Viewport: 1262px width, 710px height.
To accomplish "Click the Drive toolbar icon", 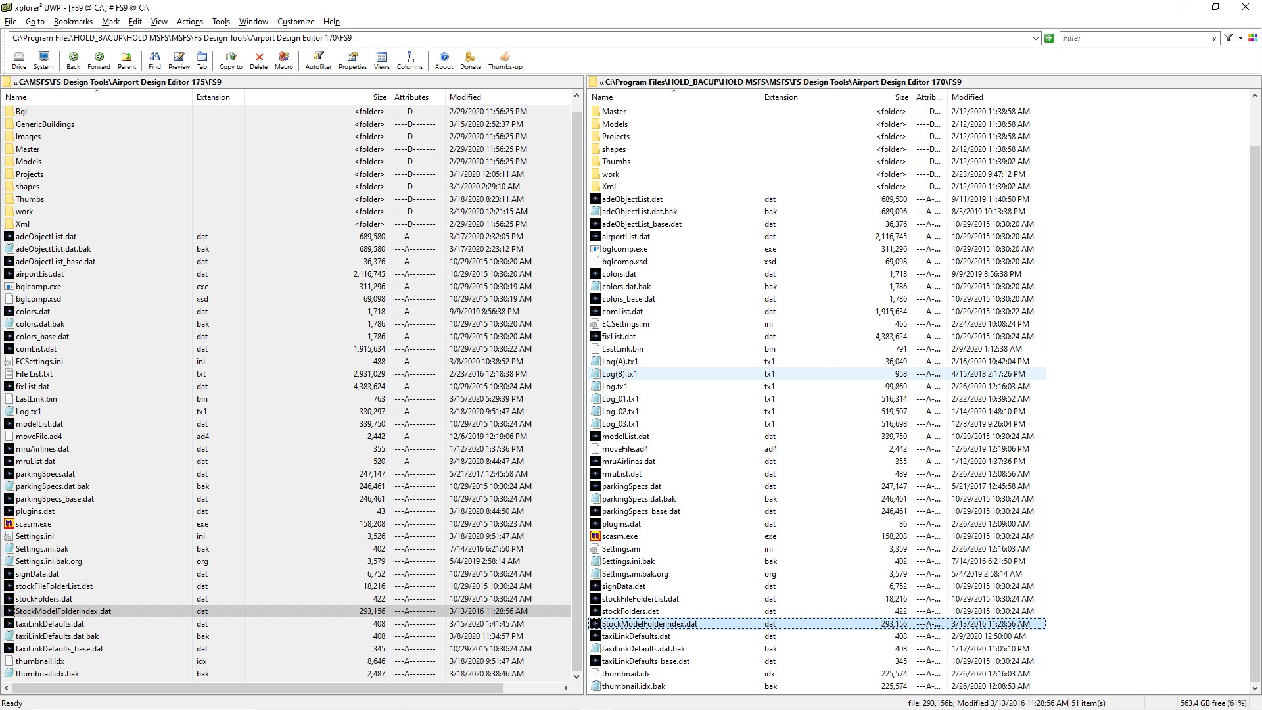I will click(x=19, y=60).
